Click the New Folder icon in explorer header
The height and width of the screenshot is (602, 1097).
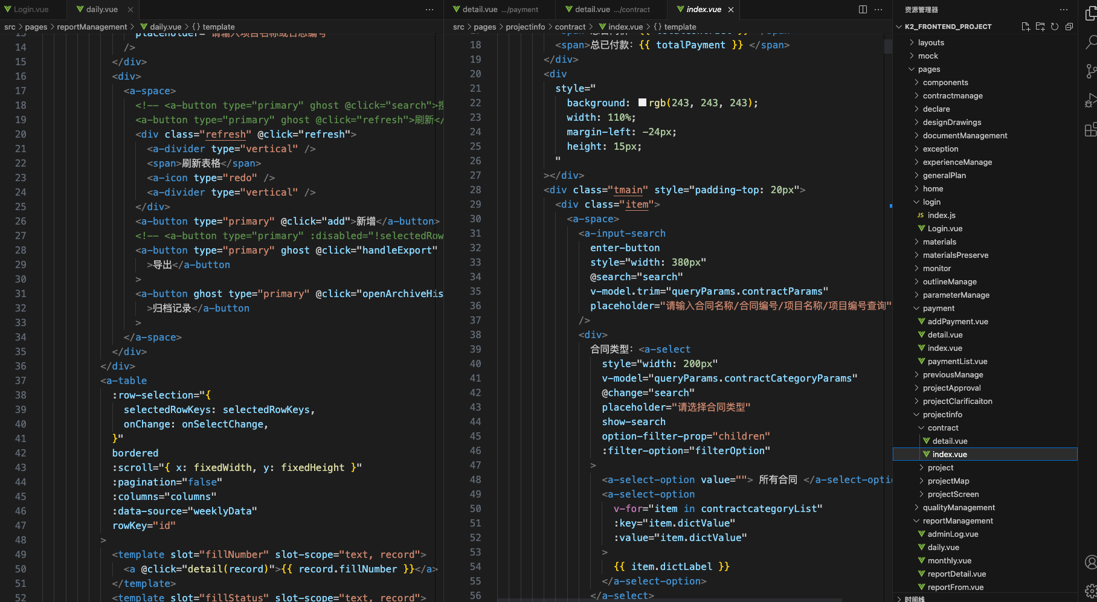click(1040, 27)
